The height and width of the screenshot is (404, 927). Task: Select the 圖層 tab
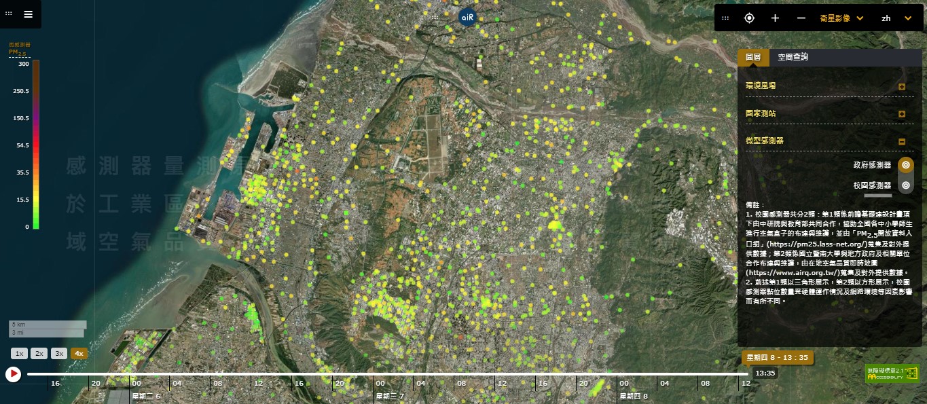coord(753,58)
